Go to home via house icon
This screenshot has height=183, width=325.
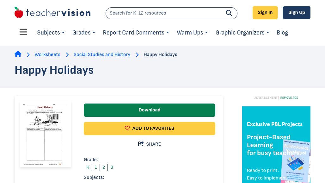(18, 54)
